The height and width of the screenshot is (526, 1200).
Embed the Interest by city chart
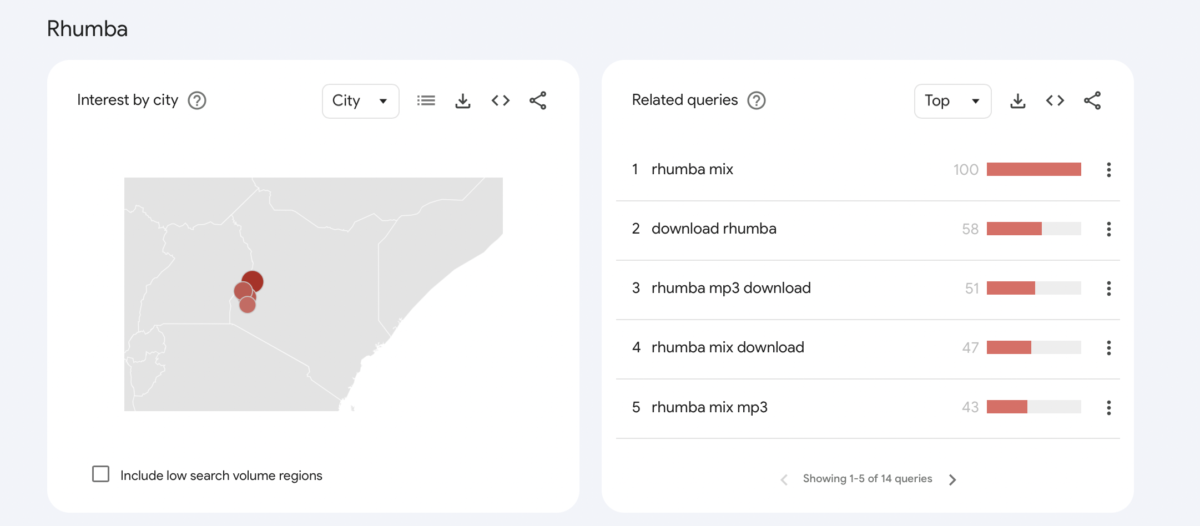(500, 100)
